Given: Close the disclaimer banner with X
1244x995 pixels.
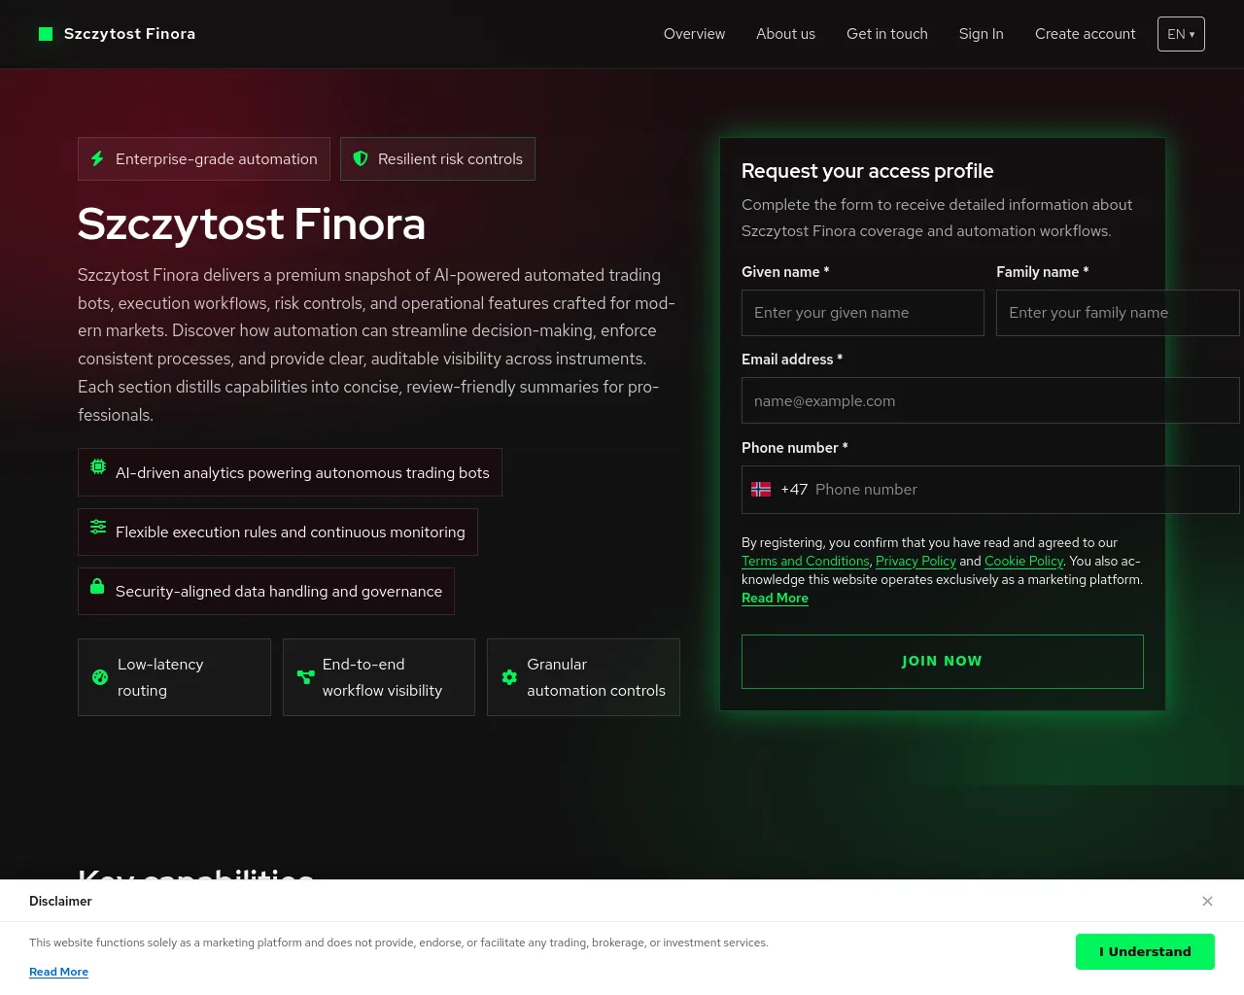Looking at the screenshot, I should tap(1207, 902).
